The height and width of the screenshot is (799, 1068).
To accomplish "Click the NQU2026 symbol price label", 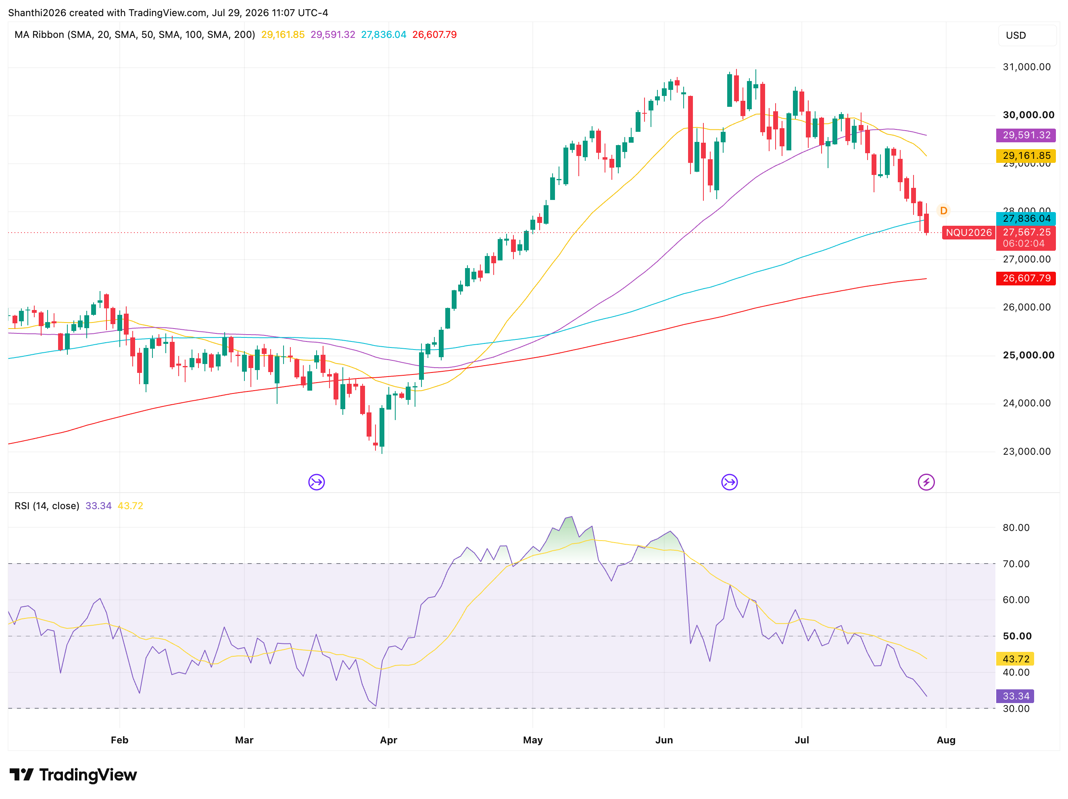I will pos(968,232).
